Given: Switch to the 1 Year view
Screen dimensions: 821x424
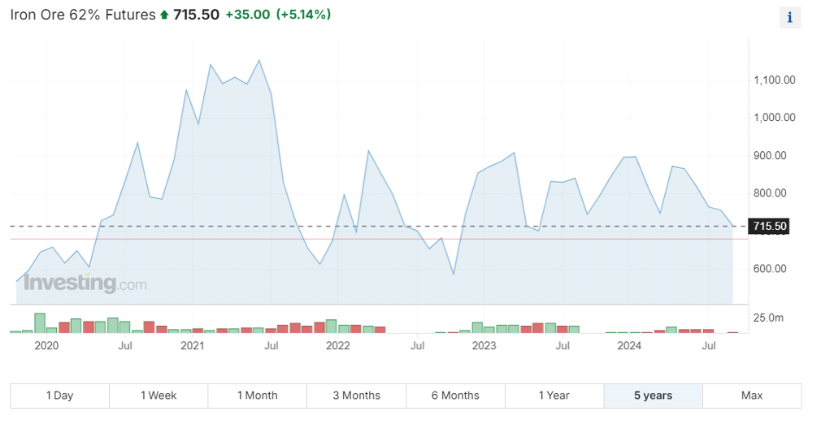Looking at the screenshot, I should 554,396.
